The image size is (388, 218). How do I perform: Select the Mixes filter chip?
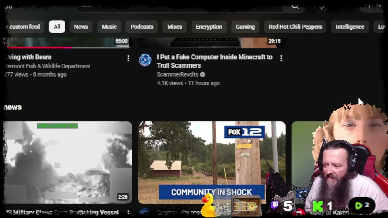click(x=175, y=27)
